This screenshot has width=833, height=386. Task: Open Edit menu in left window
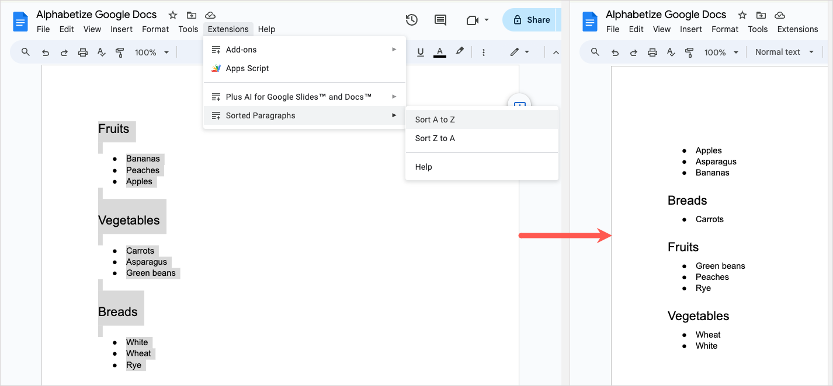67,29
